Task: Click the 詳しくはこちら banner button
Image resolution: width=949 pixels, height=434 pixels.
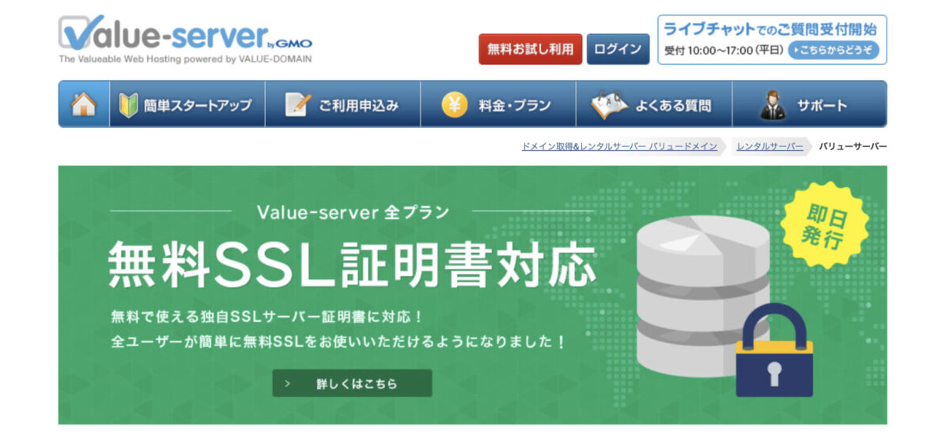Action: click(x=352, y=383)
